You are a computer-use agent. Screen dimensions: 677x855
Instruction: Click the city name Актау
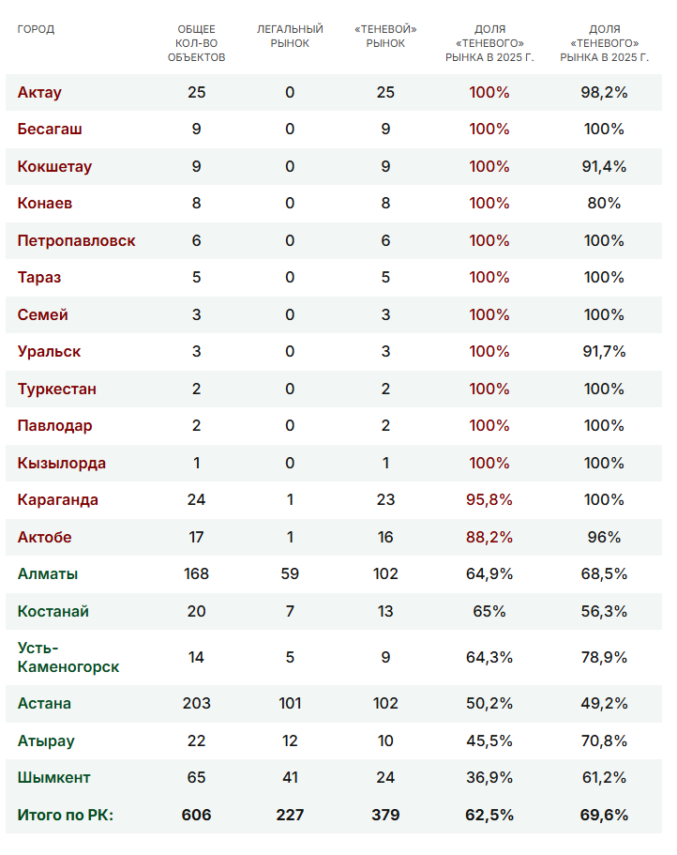[x=40, y=92]
